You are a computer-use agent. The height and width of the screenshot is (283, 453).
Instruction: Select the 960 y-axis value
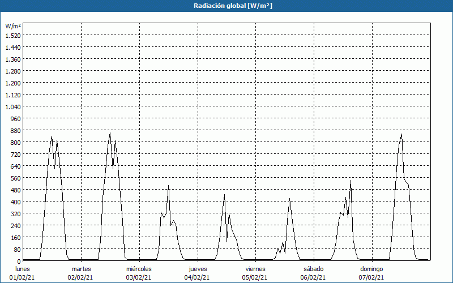pos(16,119)
